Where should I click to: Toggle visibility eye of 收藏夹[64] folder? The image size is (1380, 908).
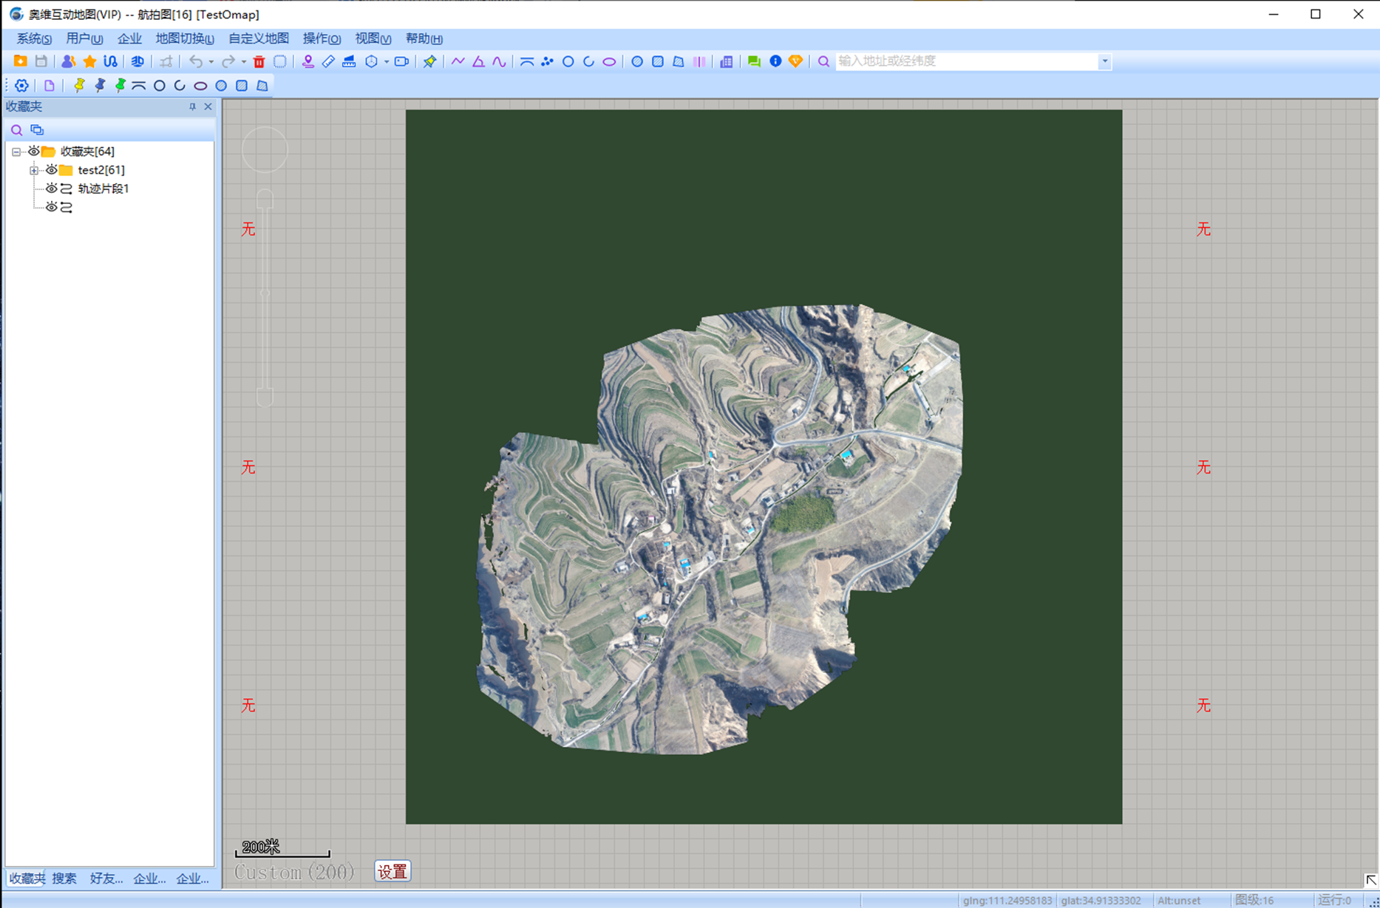[x=33, y=151]
